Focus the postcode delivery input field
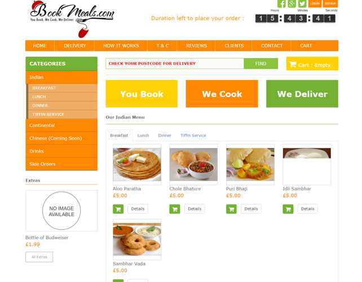The width and height of the screenshot is (362, 282). (175, 64)
